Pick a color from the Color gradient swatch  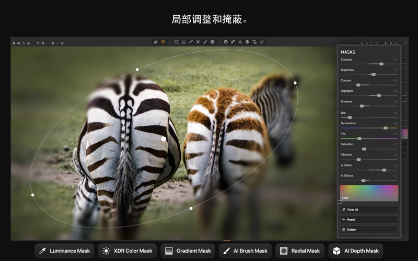tap(369, 193)
